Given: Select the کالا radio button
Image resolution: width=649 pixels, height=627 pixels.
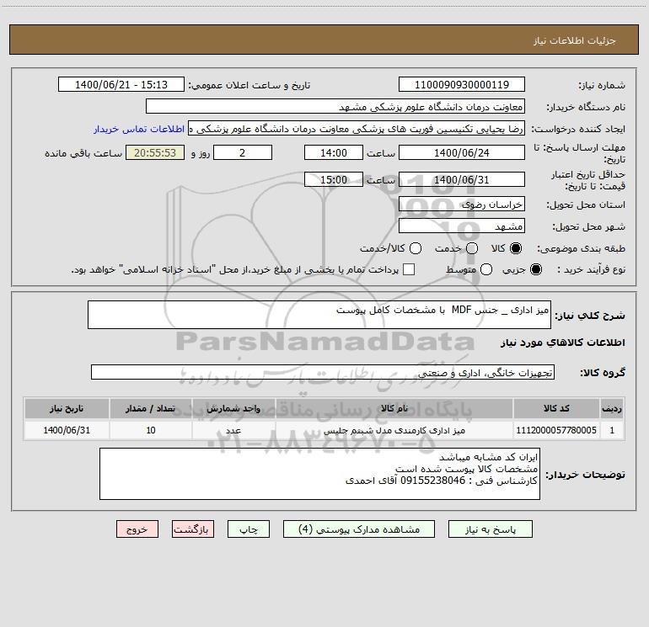Looking at the screenshot, I should pos(516,248).
